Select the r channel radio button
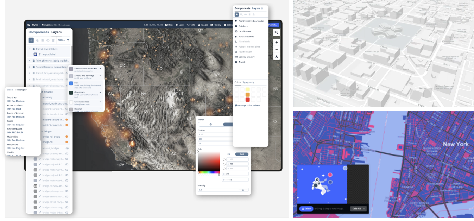This screenshot has width=474, height=221. click(224, 159)
